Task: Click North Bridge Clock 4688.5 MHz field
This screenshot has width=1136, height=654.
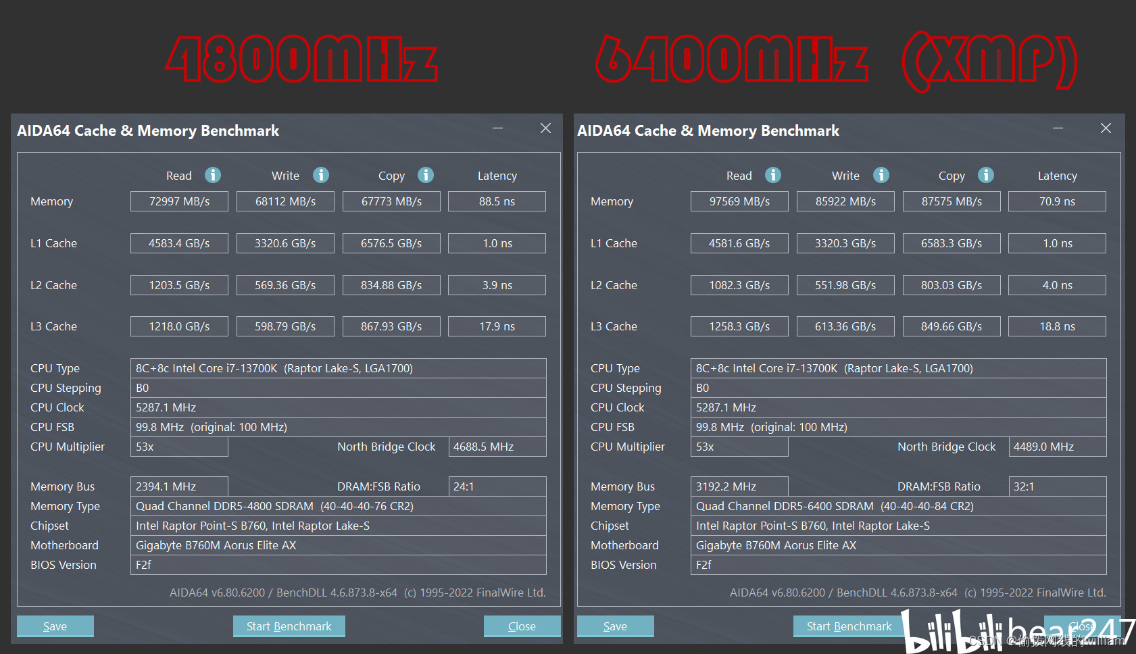Action: point(497,447)
